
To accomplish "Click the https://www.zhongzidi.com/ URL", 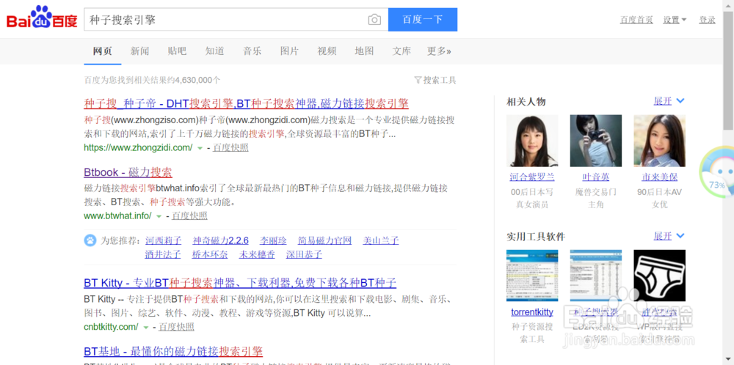I will click(138, 148).
